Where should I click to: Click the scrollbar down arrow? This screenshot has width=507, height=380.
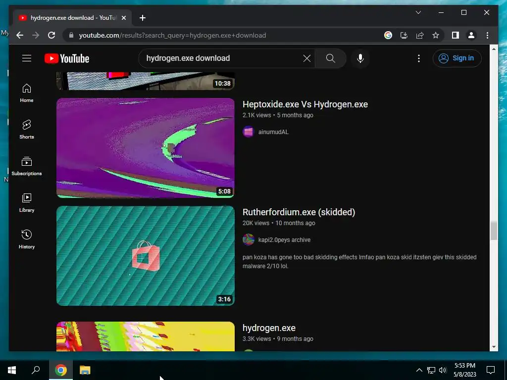point(494,347)
